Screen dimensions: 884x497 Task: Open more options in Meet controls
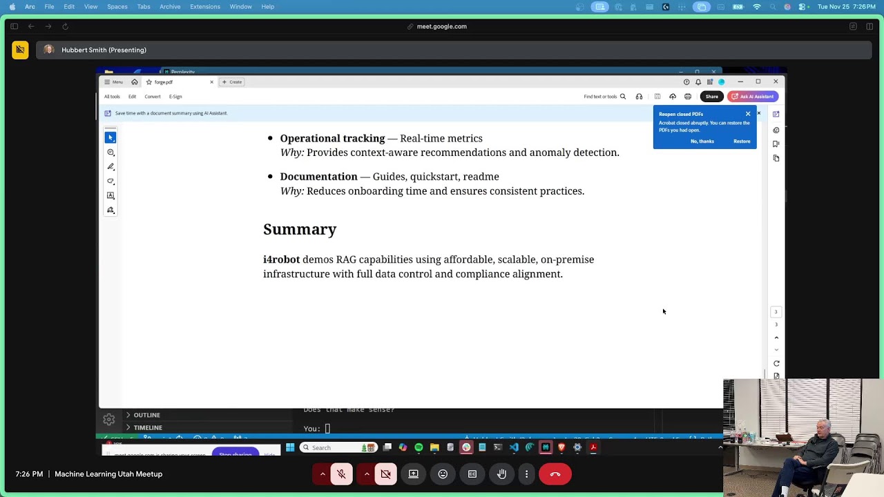526,474
